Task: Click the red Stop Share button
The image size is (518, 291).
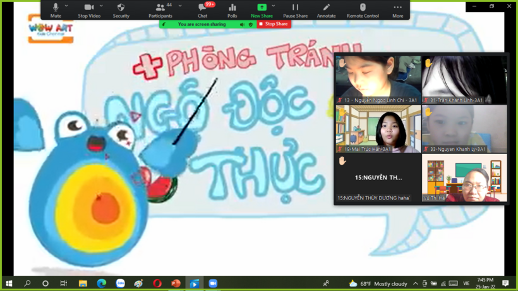Action: click(x=274, y=24)
